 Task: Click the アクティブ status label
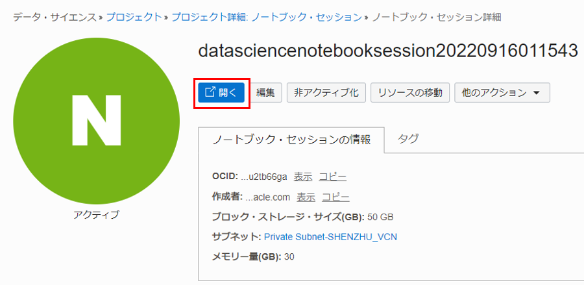tap(97, 214)
